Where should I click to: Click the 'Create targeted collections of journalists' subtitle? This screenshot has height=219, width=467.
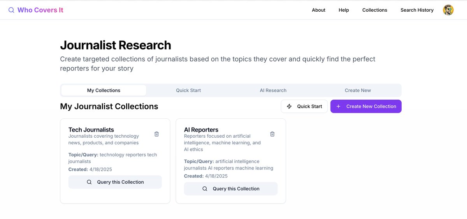tap(218, 64)
